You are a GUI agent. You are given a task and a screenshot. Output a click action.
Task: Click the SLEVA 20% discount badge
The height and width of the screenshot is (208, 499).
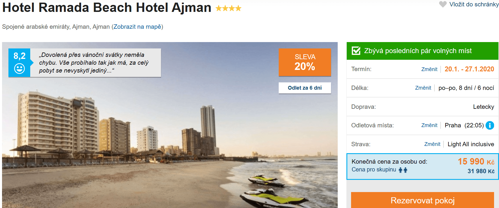click(305, 62)
